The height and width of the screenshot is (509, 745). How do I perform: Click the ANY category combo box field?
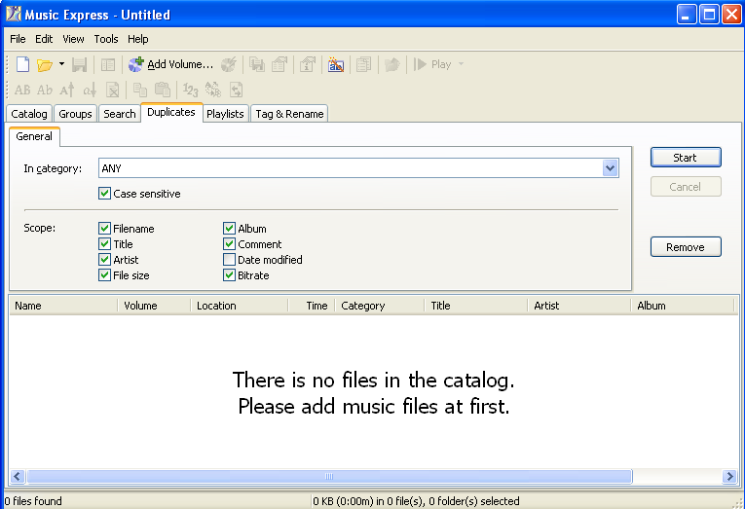click(358, 168)
